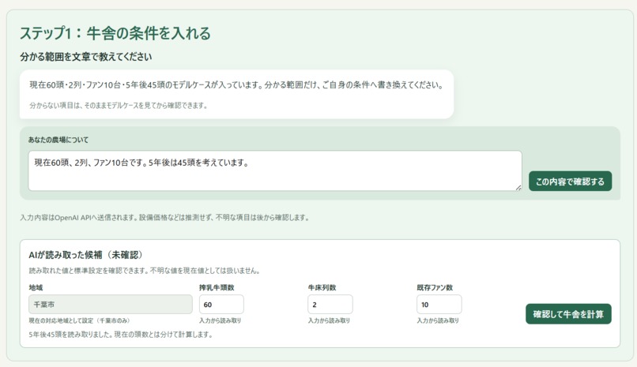Viewport: 637px width, 367px height.
Task: Click the message 5年後45頭を読み取りました
Action: (x=121, y=335)
